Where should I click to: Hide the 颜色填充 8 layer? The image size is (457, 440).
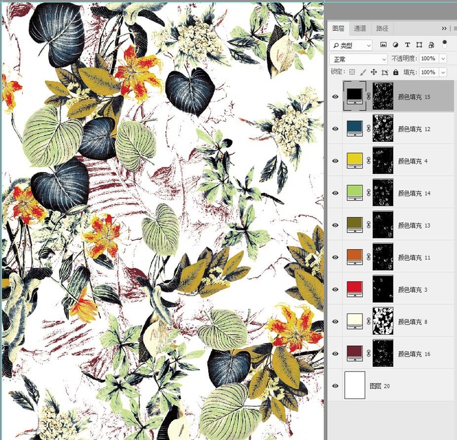click(x=336, y=321)
